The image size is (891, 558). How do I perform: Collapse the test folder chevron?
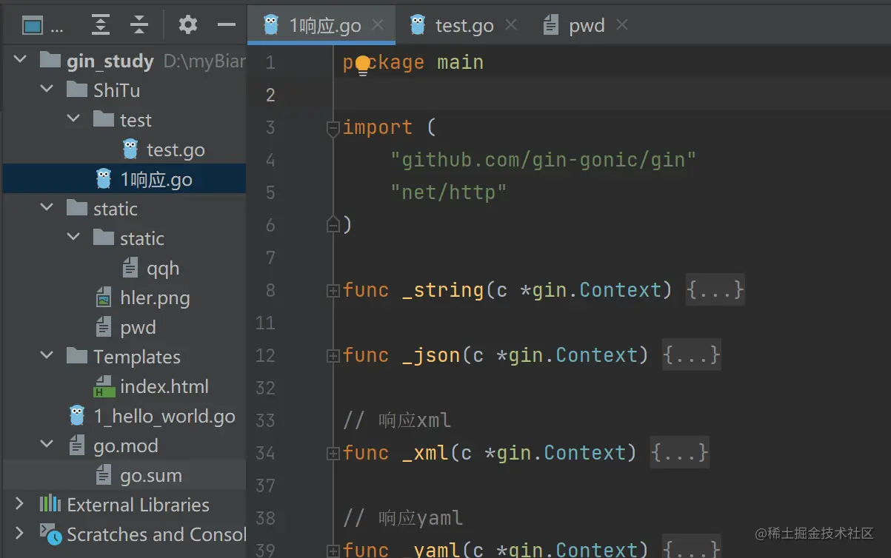pyautogui.click(x=73, y=120)
